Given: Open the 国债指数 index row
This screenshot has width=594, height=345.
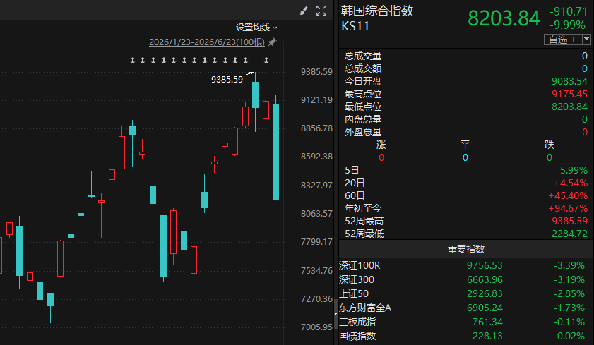Looking at the screenshot, I should pyautogui.click(x=466, y=336).
